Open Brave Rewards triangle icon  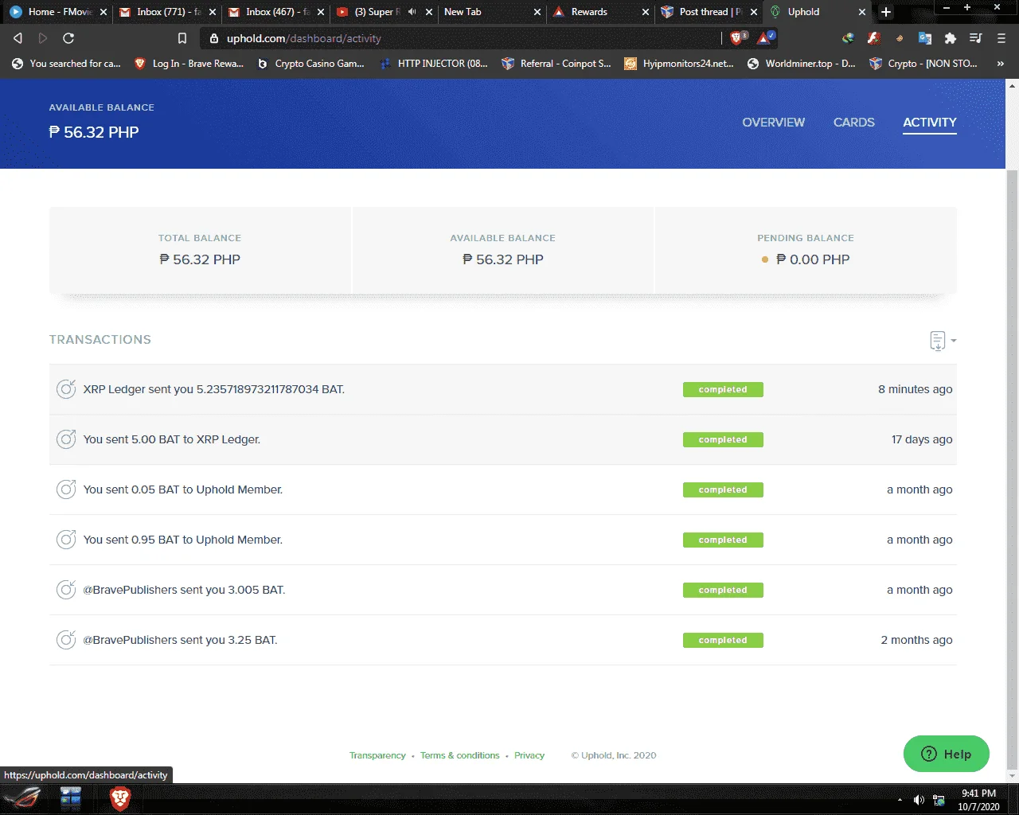(765, 37)
